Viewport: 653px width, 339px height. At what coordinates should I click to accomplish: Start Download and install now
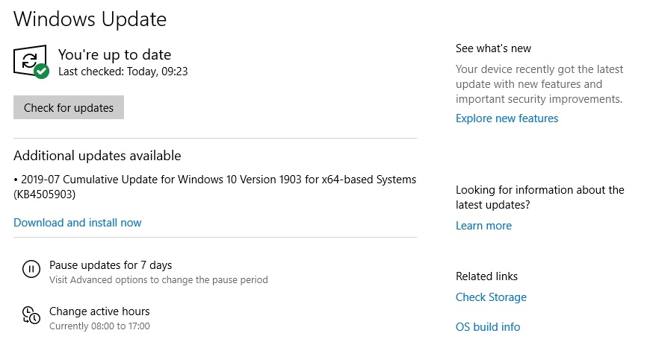[x=78, y=223]
